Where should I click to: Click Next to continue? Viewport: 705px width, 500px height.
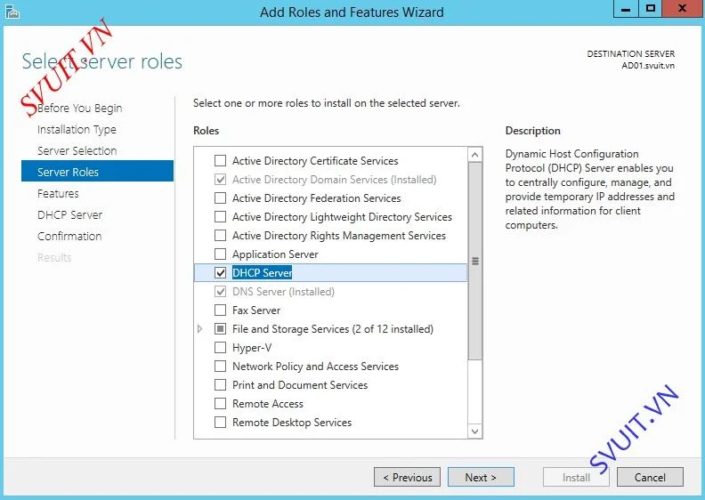tap(481, 477)
